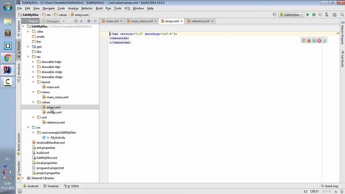Viewport: 345px width, 194px height.
Task: Switch to reference.xml editor tab
Action: [200, 21]
